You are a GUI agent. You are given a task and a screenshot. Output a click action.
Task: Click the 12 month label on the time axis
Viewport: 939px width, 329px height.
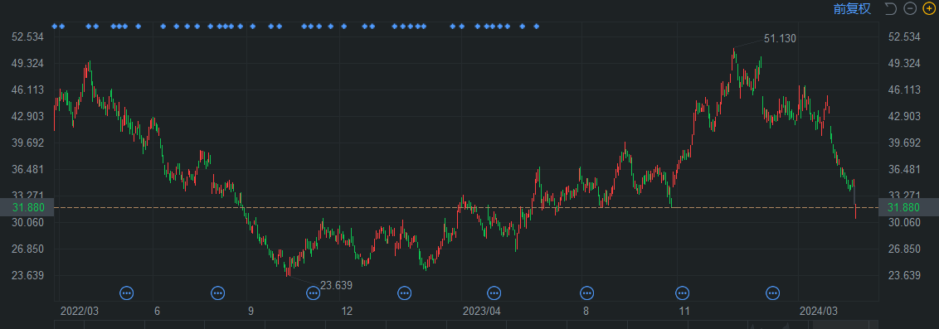[347, 311]
